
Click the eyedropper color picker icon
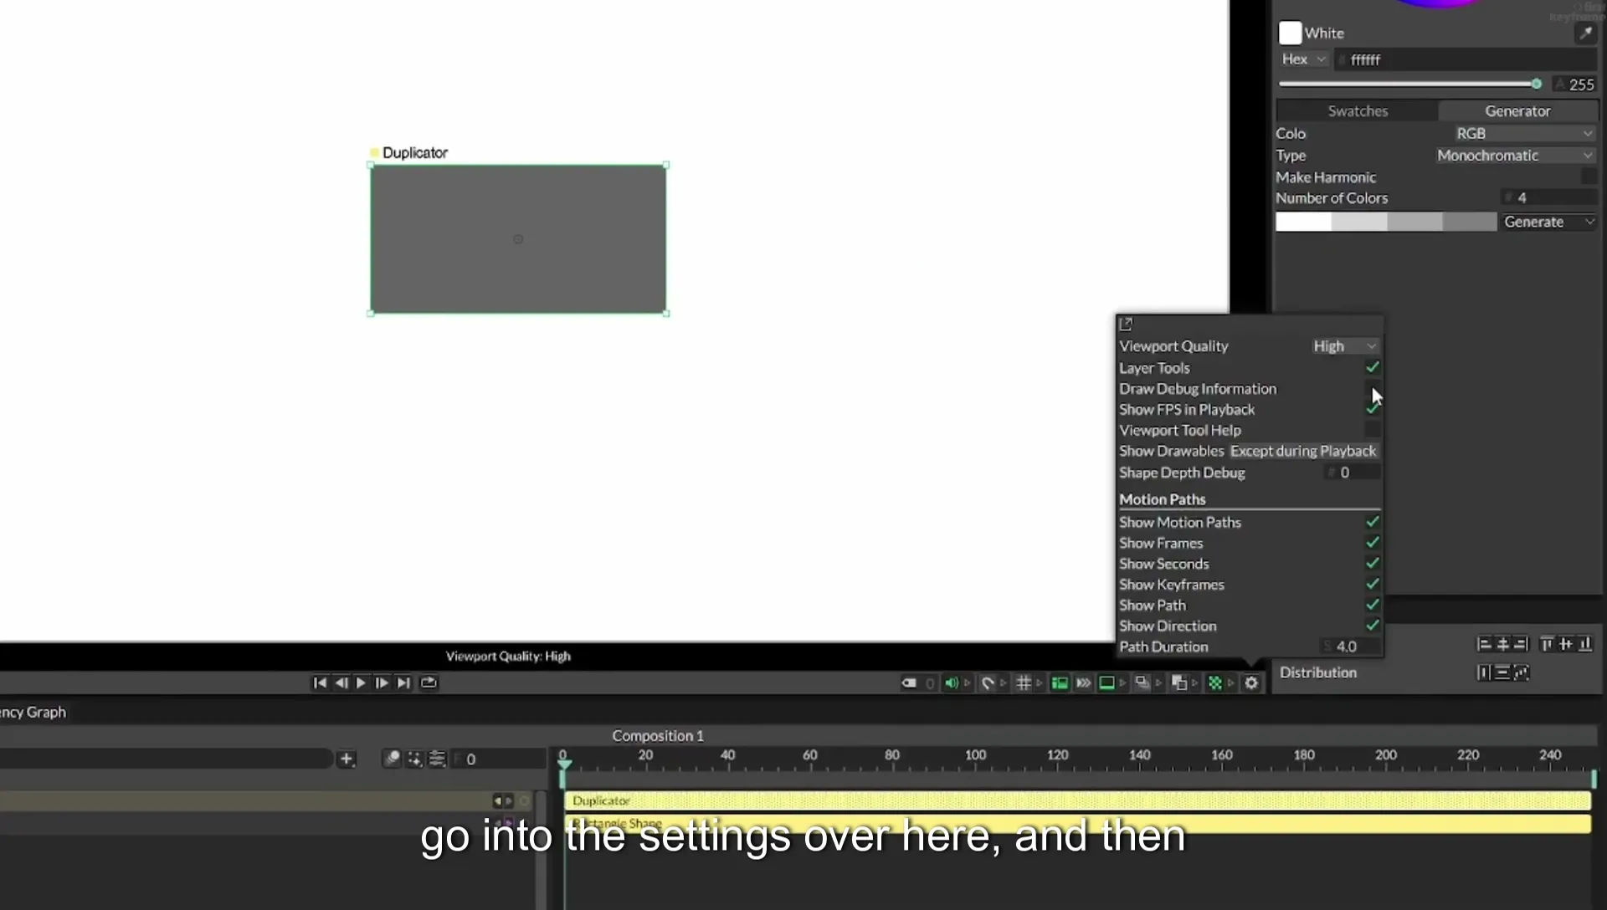click(x=1585, y=33)
